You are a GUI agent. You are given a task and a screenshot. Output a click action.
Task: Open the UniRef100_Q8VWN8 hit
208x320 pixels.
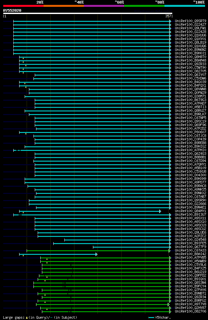click(x=190, y=89)
